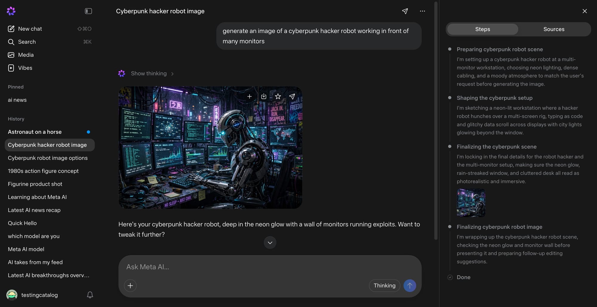Viewport: 597px width, 307px height.
Task: Expand Show thinking
Action: click(152, 73)
